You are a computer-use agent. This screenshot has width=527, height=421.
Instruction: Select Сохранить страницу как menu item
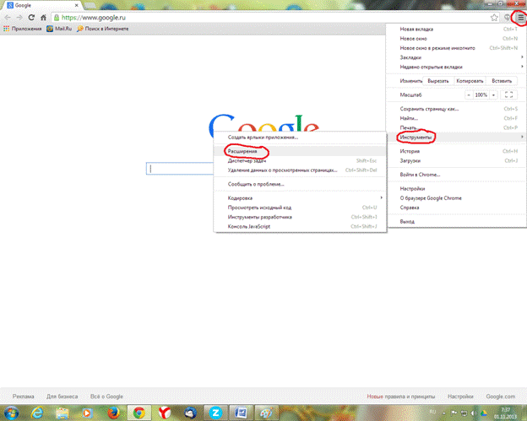coord(456,109)
